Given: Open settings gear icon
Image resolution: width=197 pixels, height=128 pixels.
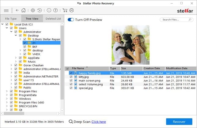Looking at the screenshot, I should coord(33,10).
